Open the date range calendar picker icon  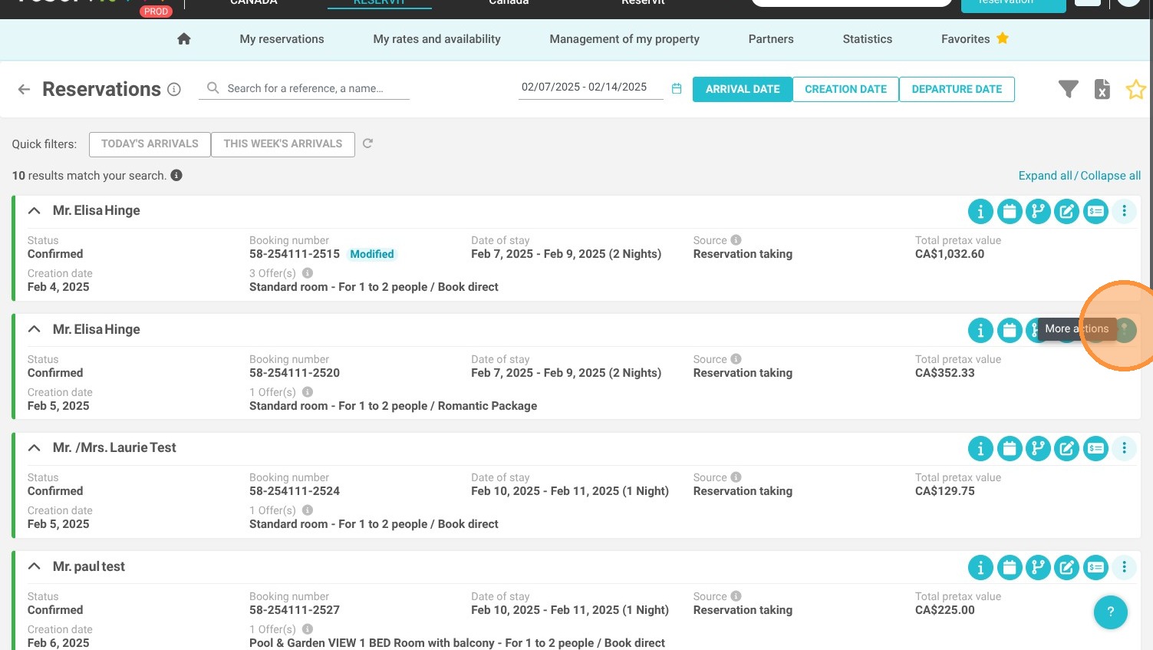pos(677,88)
